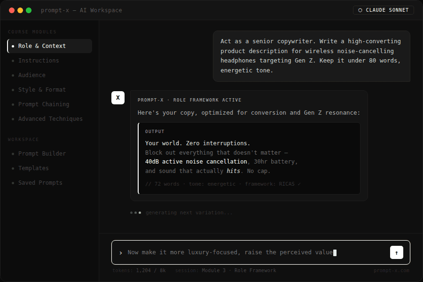Screen dimensions: 423x282
Task: Click 'Here's your copy, optimized' response line
Action: (x=249, y=112)
